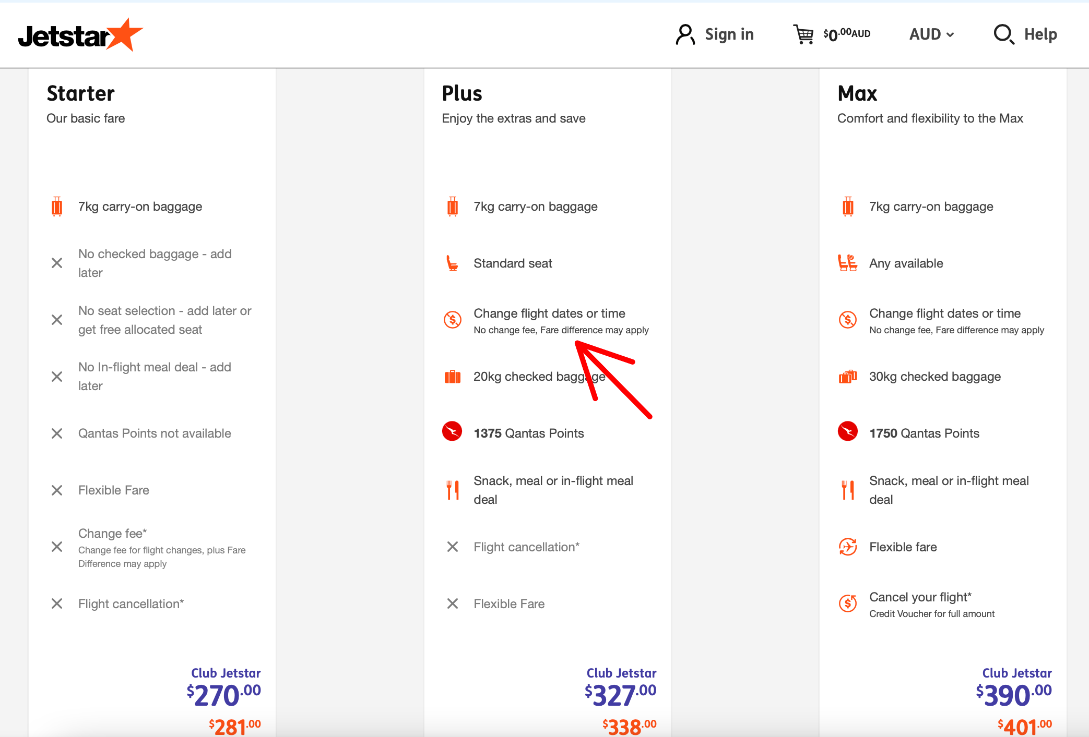Click the X beside No seat selection
1089x737 pixels.
tap(57, 320)
